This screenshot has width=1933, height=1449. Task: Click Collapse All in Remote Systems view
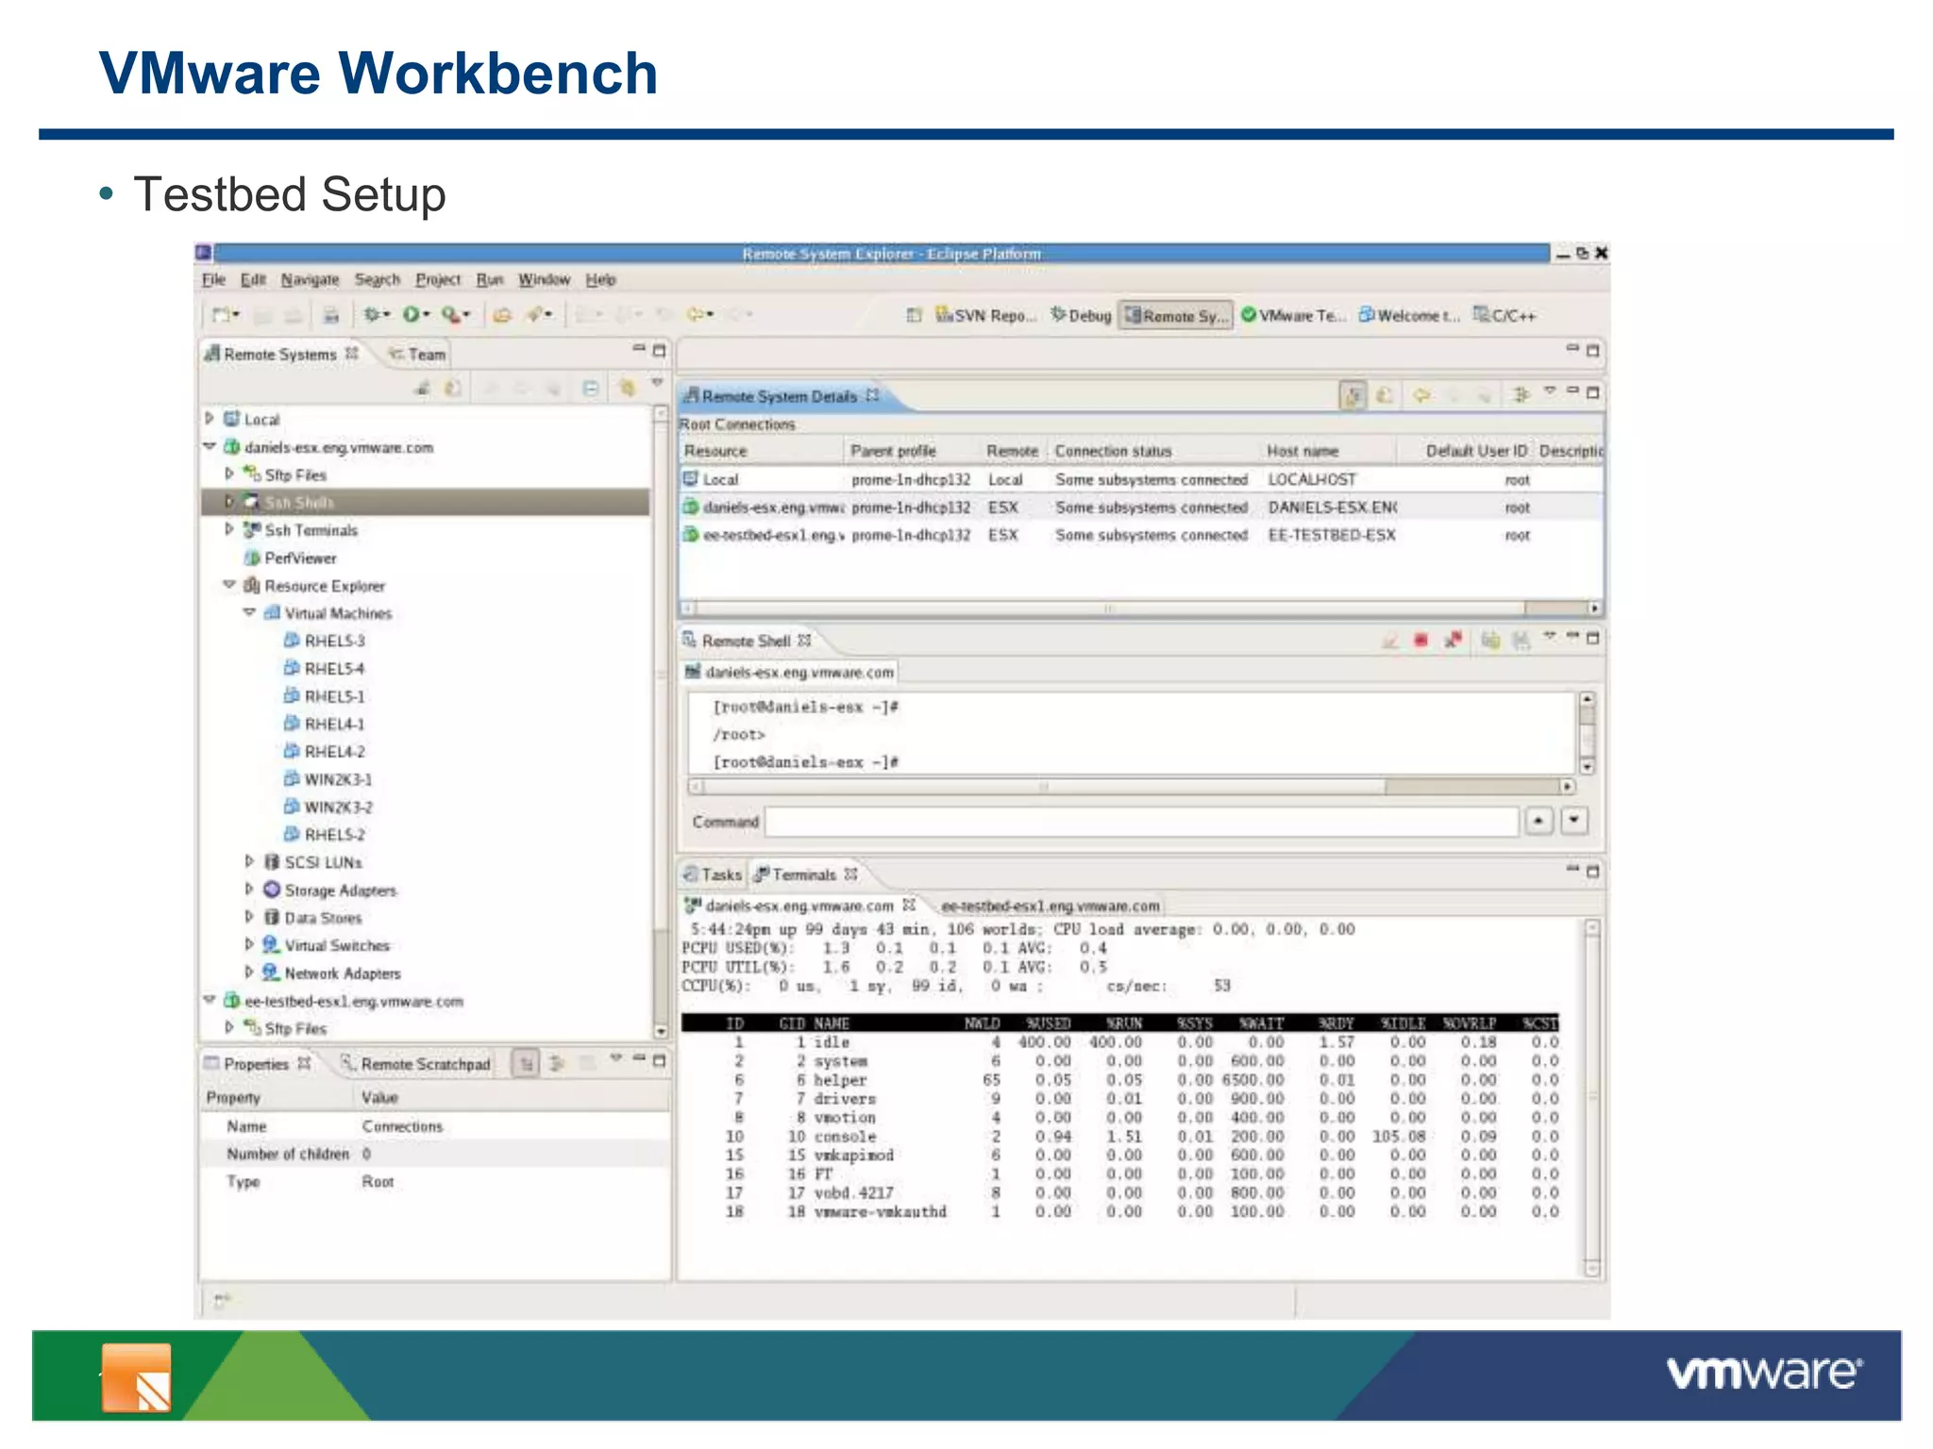pos(590,388)
